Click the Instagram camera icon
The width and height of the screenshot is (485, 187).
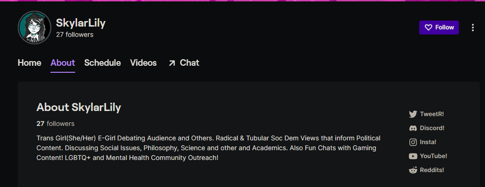click(413, 142)
